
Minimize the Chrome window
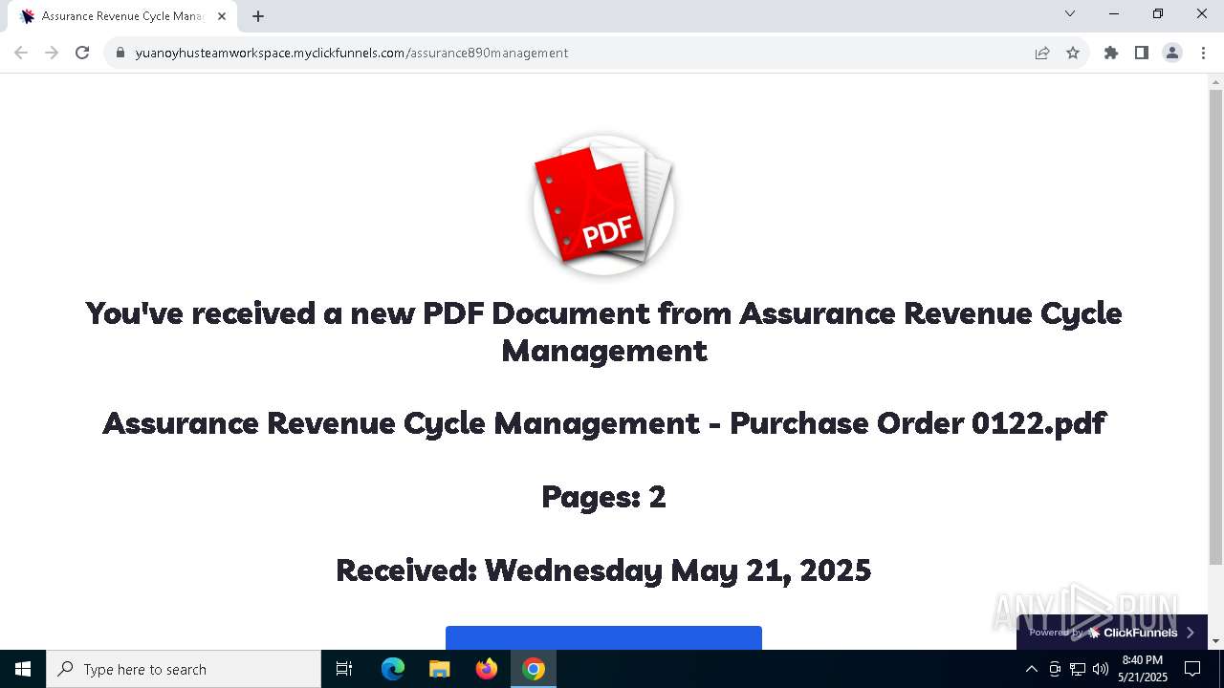coord(1114,13)
